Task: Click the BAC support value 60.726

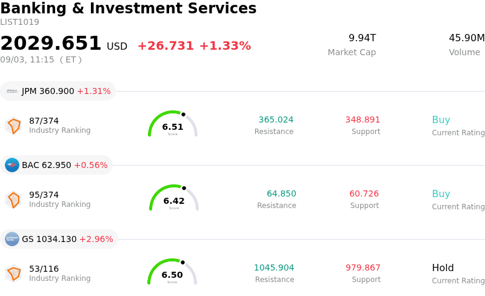Action: tap(364, 193)
